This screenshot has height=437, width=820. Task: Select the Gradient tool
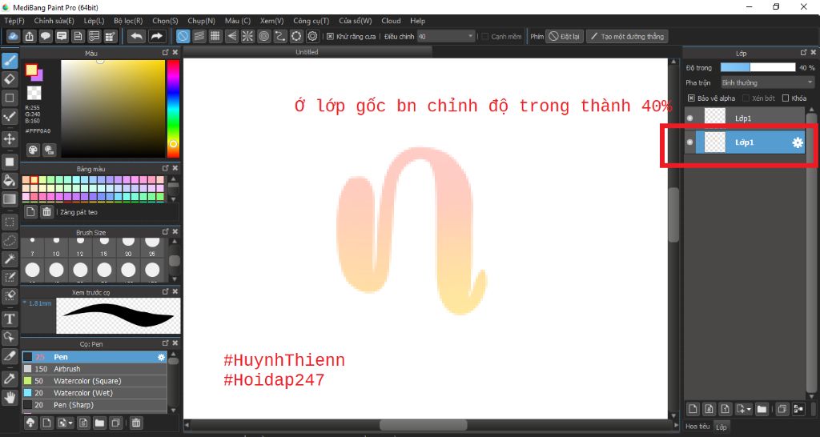(x=10, y=199)
